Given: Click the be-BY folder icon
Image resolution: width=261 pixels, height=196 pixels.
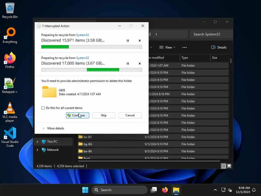Looking at the screenshot, I should [80, 137].
